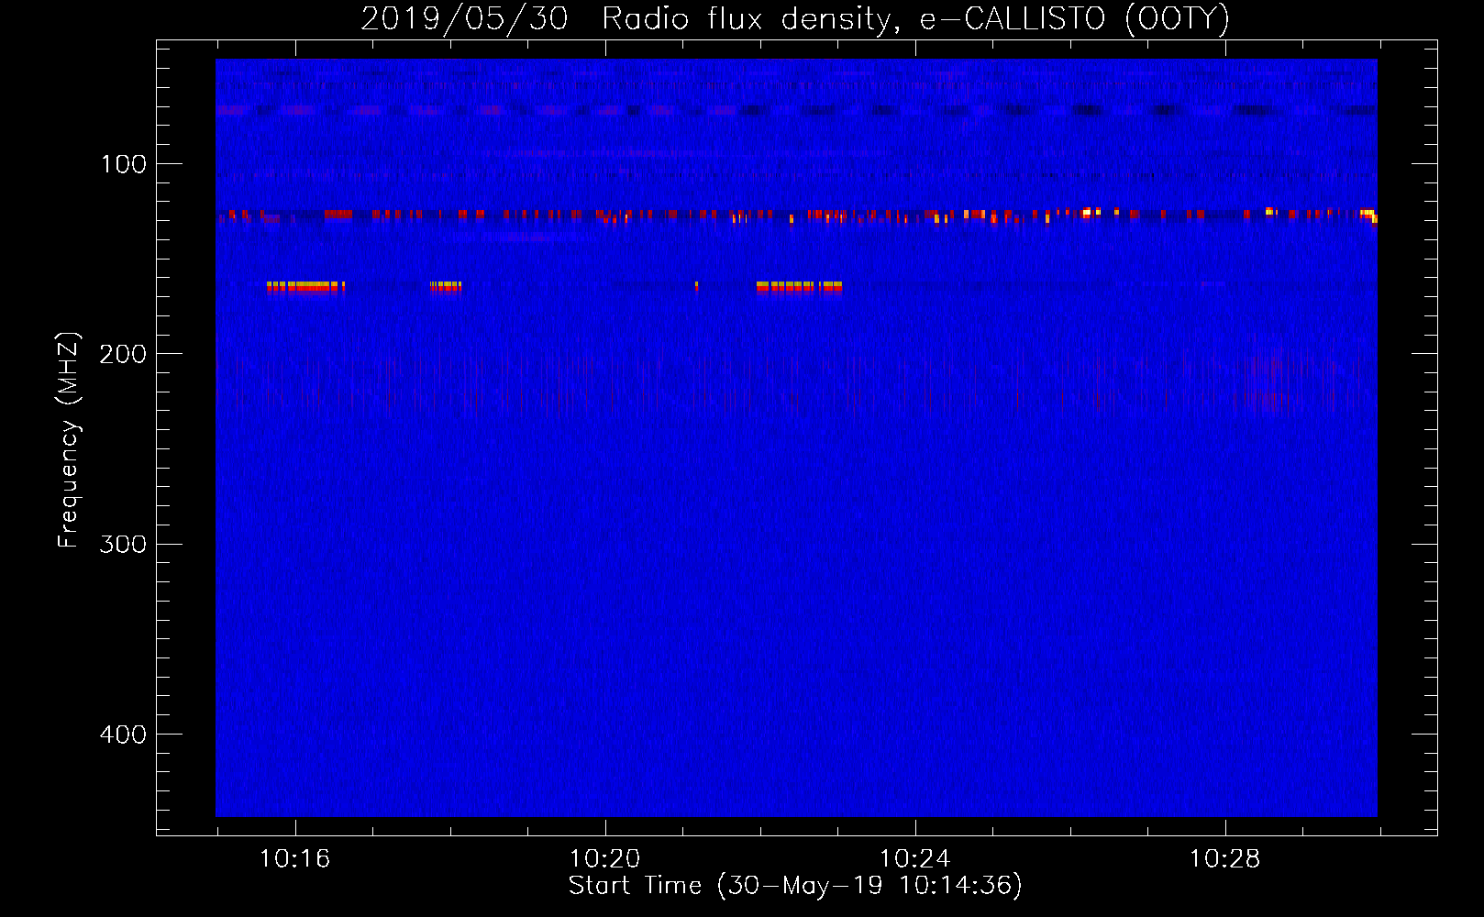This screenshot has height=917, width=1484.
Task: Click the 10:24 time tick label
Action: click(915, 859)
